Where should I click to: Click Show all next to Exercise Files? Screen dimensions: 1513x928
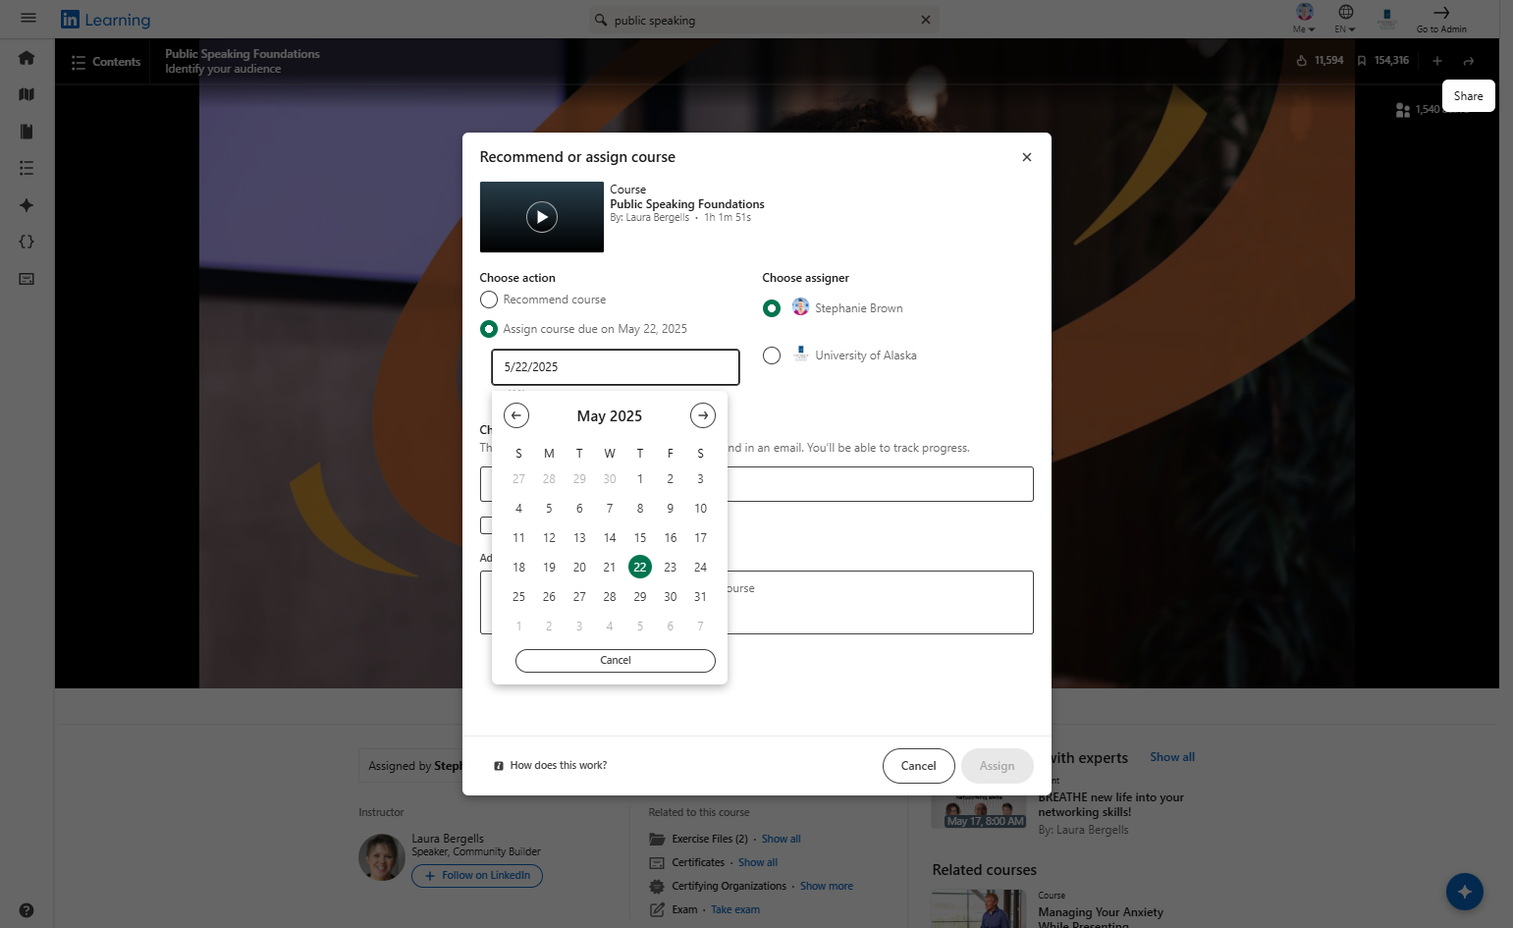pyautogui.click(x=781, y=840)
